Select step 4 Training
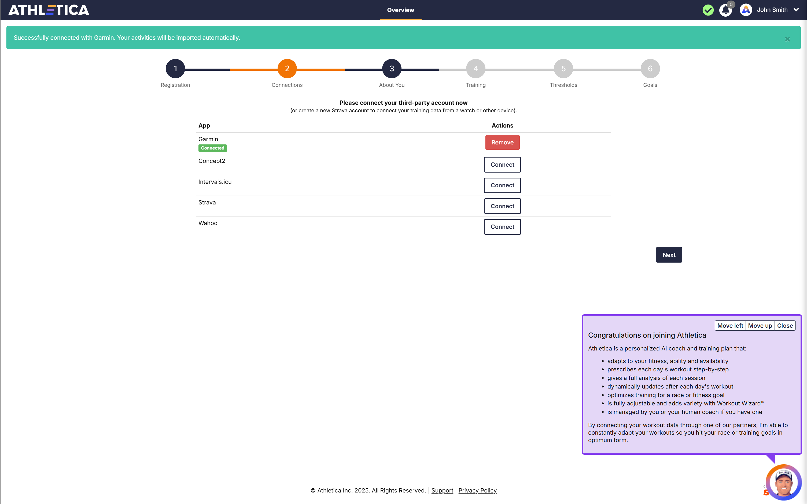The width and height of the screenshot is (807, 504). point(476,69)
